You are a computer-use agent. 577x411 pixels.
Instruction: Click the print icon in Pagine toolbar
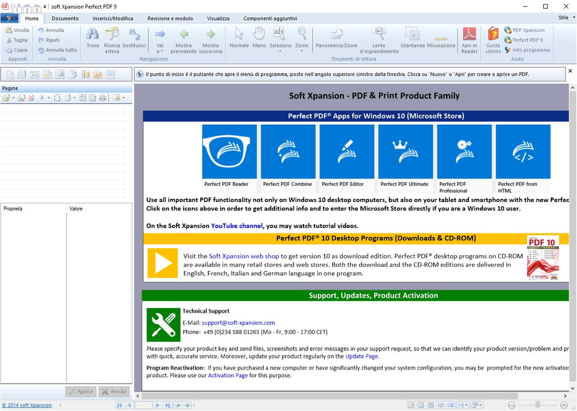pos(103,98)
